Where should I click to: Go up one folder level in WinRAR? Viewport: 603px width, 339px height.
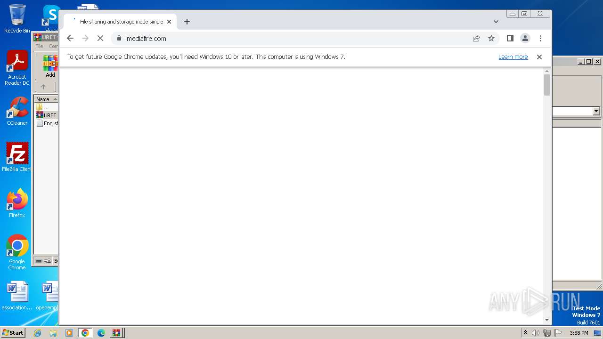pos(43,87)
